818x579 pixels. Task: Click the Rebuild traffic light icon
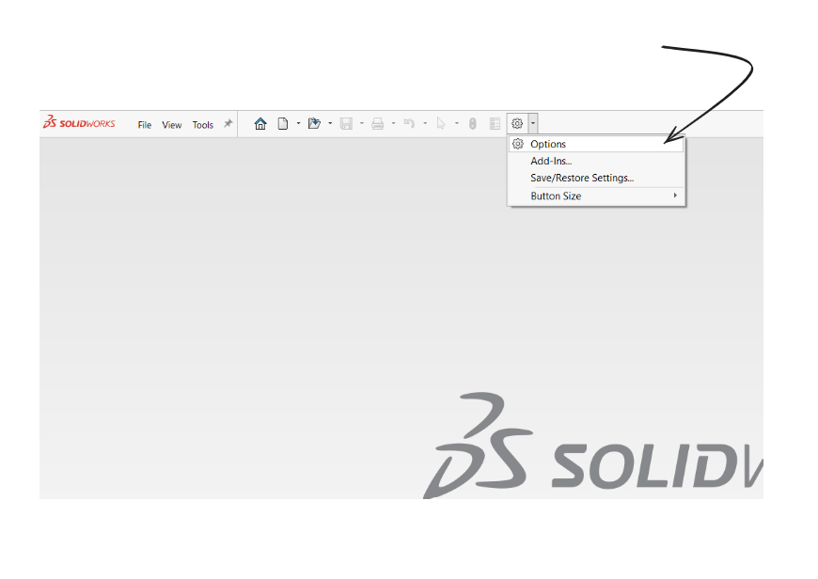click(473, 124)
